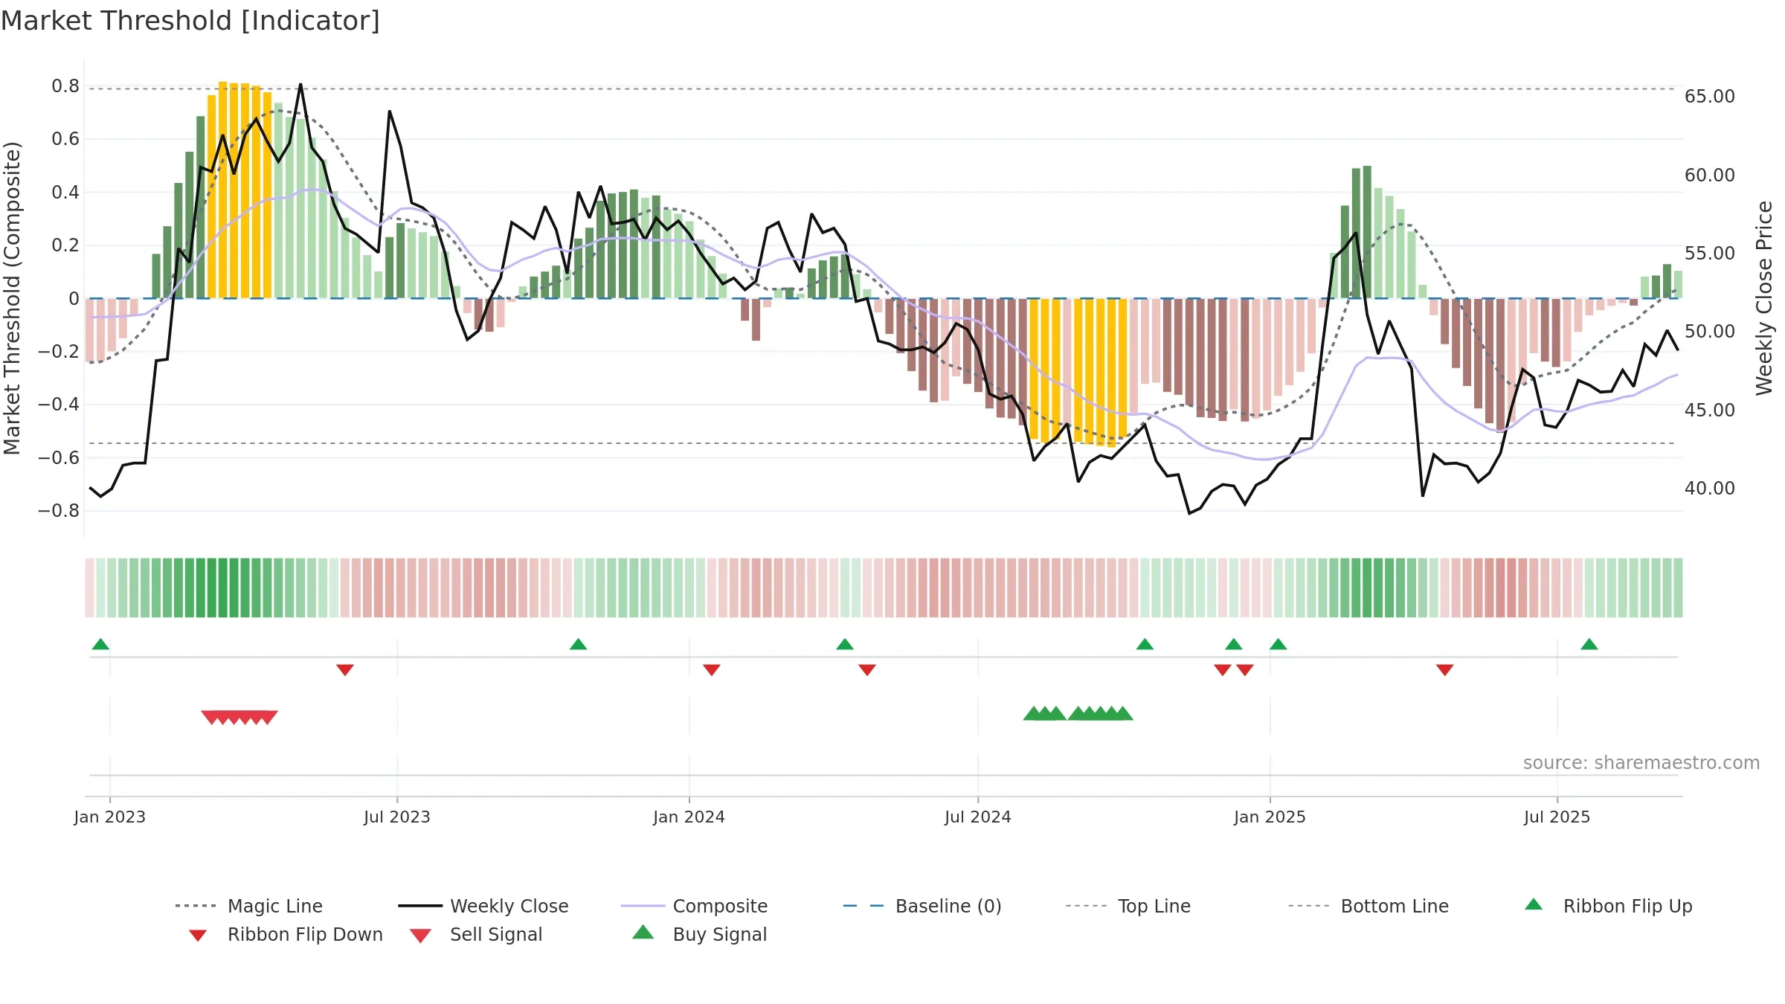1785x1004 pixels.
Task: Click the 65.00 price tick label
Action: click(1710, 97)
